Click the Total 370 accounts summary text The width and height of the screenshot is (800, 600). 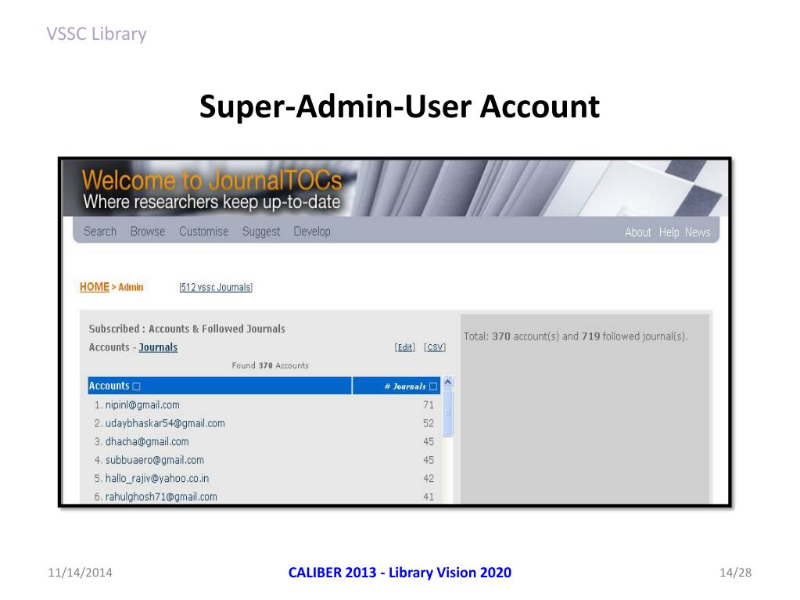pos(576,336)
